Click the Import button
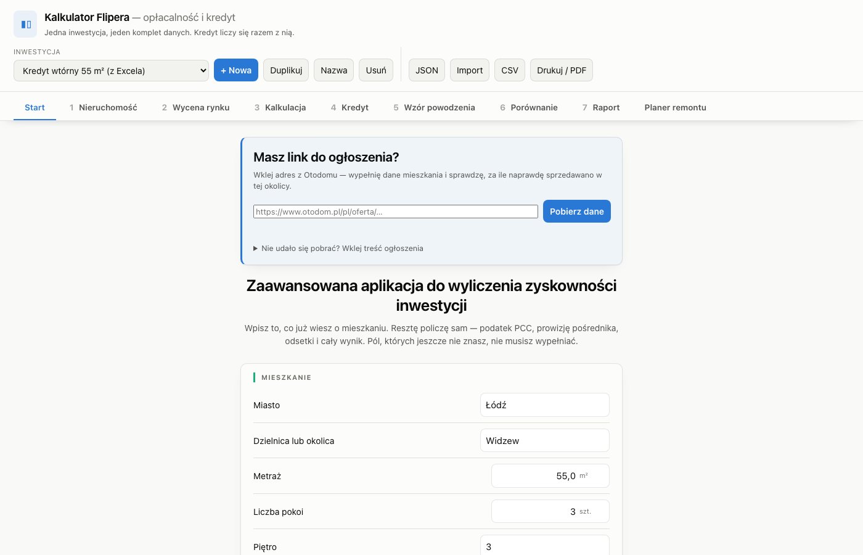This screenshot has height=555, width=863. pos(470,70)
